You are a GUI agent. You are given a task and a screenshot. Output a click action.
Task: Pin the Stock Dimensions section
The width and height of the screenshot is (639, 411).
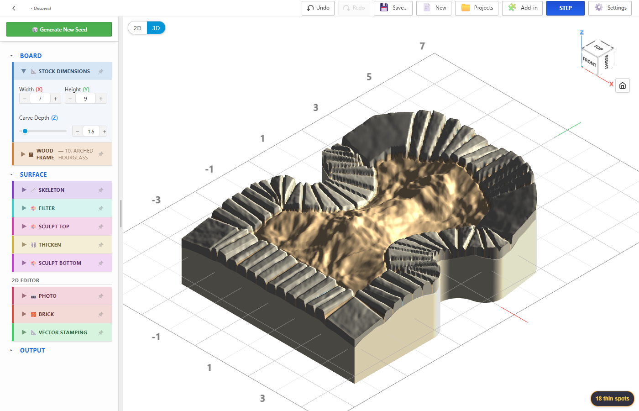tap(101, 71)
